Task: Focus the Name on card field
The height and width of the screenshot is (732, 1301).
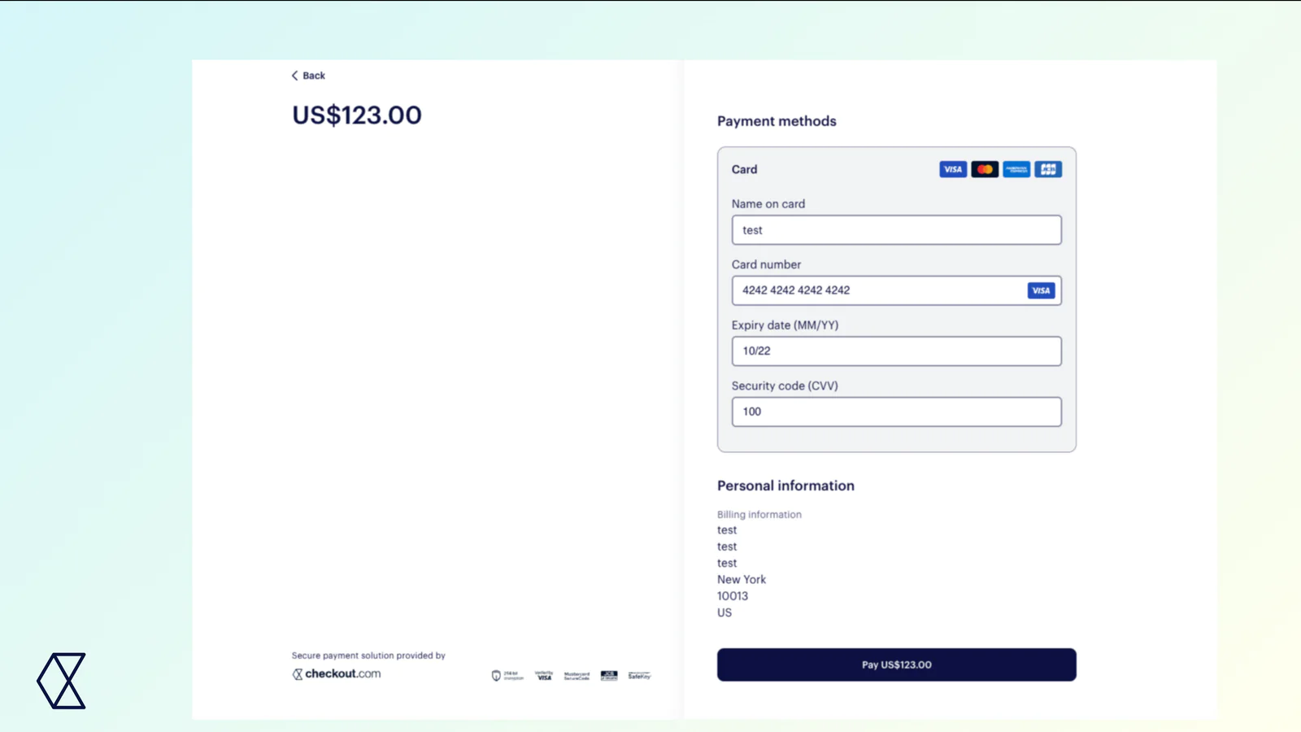Action: (896, 230)
